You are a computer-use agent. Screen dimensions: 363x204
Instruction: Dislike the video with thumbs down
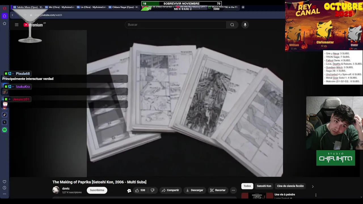pyautogui.click(x=153, y=190)
